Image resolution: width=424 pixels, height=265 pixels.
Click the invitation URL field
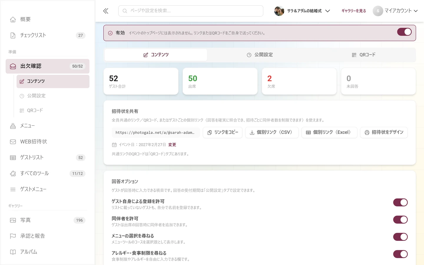click(x=156, y=132)
